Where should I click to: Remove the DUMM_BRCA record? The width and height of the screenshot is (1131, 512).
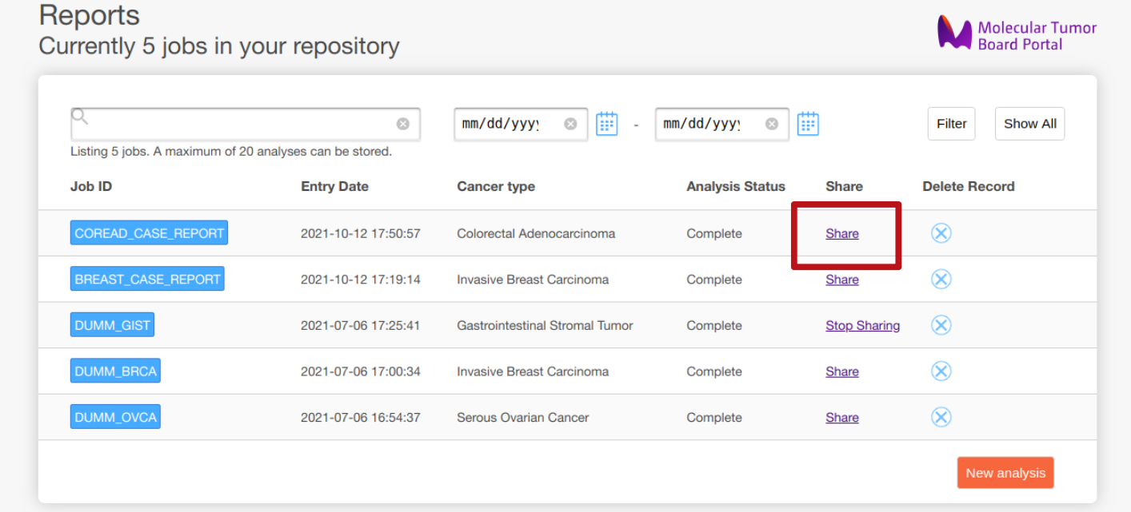941,371
